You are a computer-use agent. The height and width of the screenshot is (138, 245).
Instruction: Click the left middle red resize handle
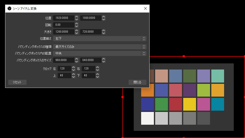122,97
